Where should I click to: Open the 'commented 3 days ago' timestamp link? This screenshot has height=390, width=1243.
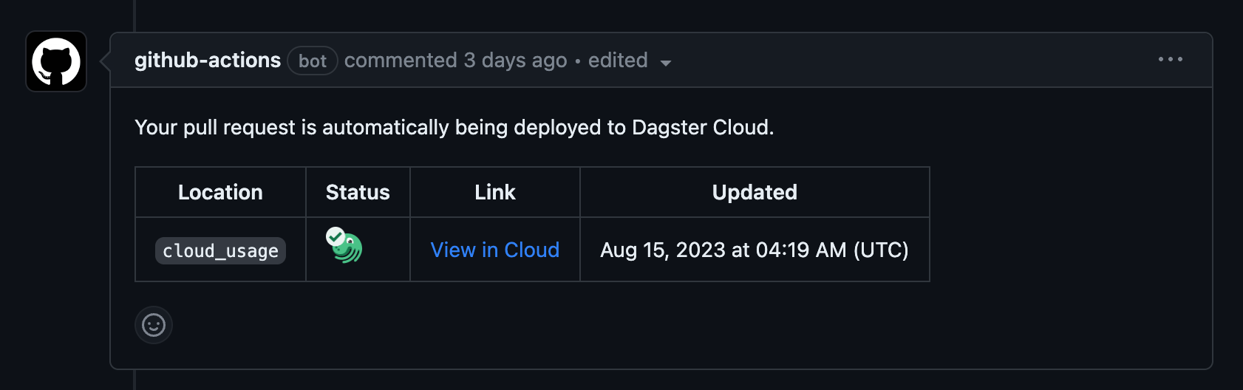(455, 61)
